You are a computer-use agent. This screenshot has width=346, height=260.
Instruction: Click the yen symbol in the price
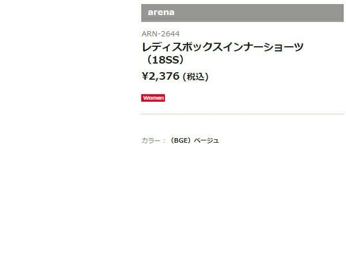[145, 76]
